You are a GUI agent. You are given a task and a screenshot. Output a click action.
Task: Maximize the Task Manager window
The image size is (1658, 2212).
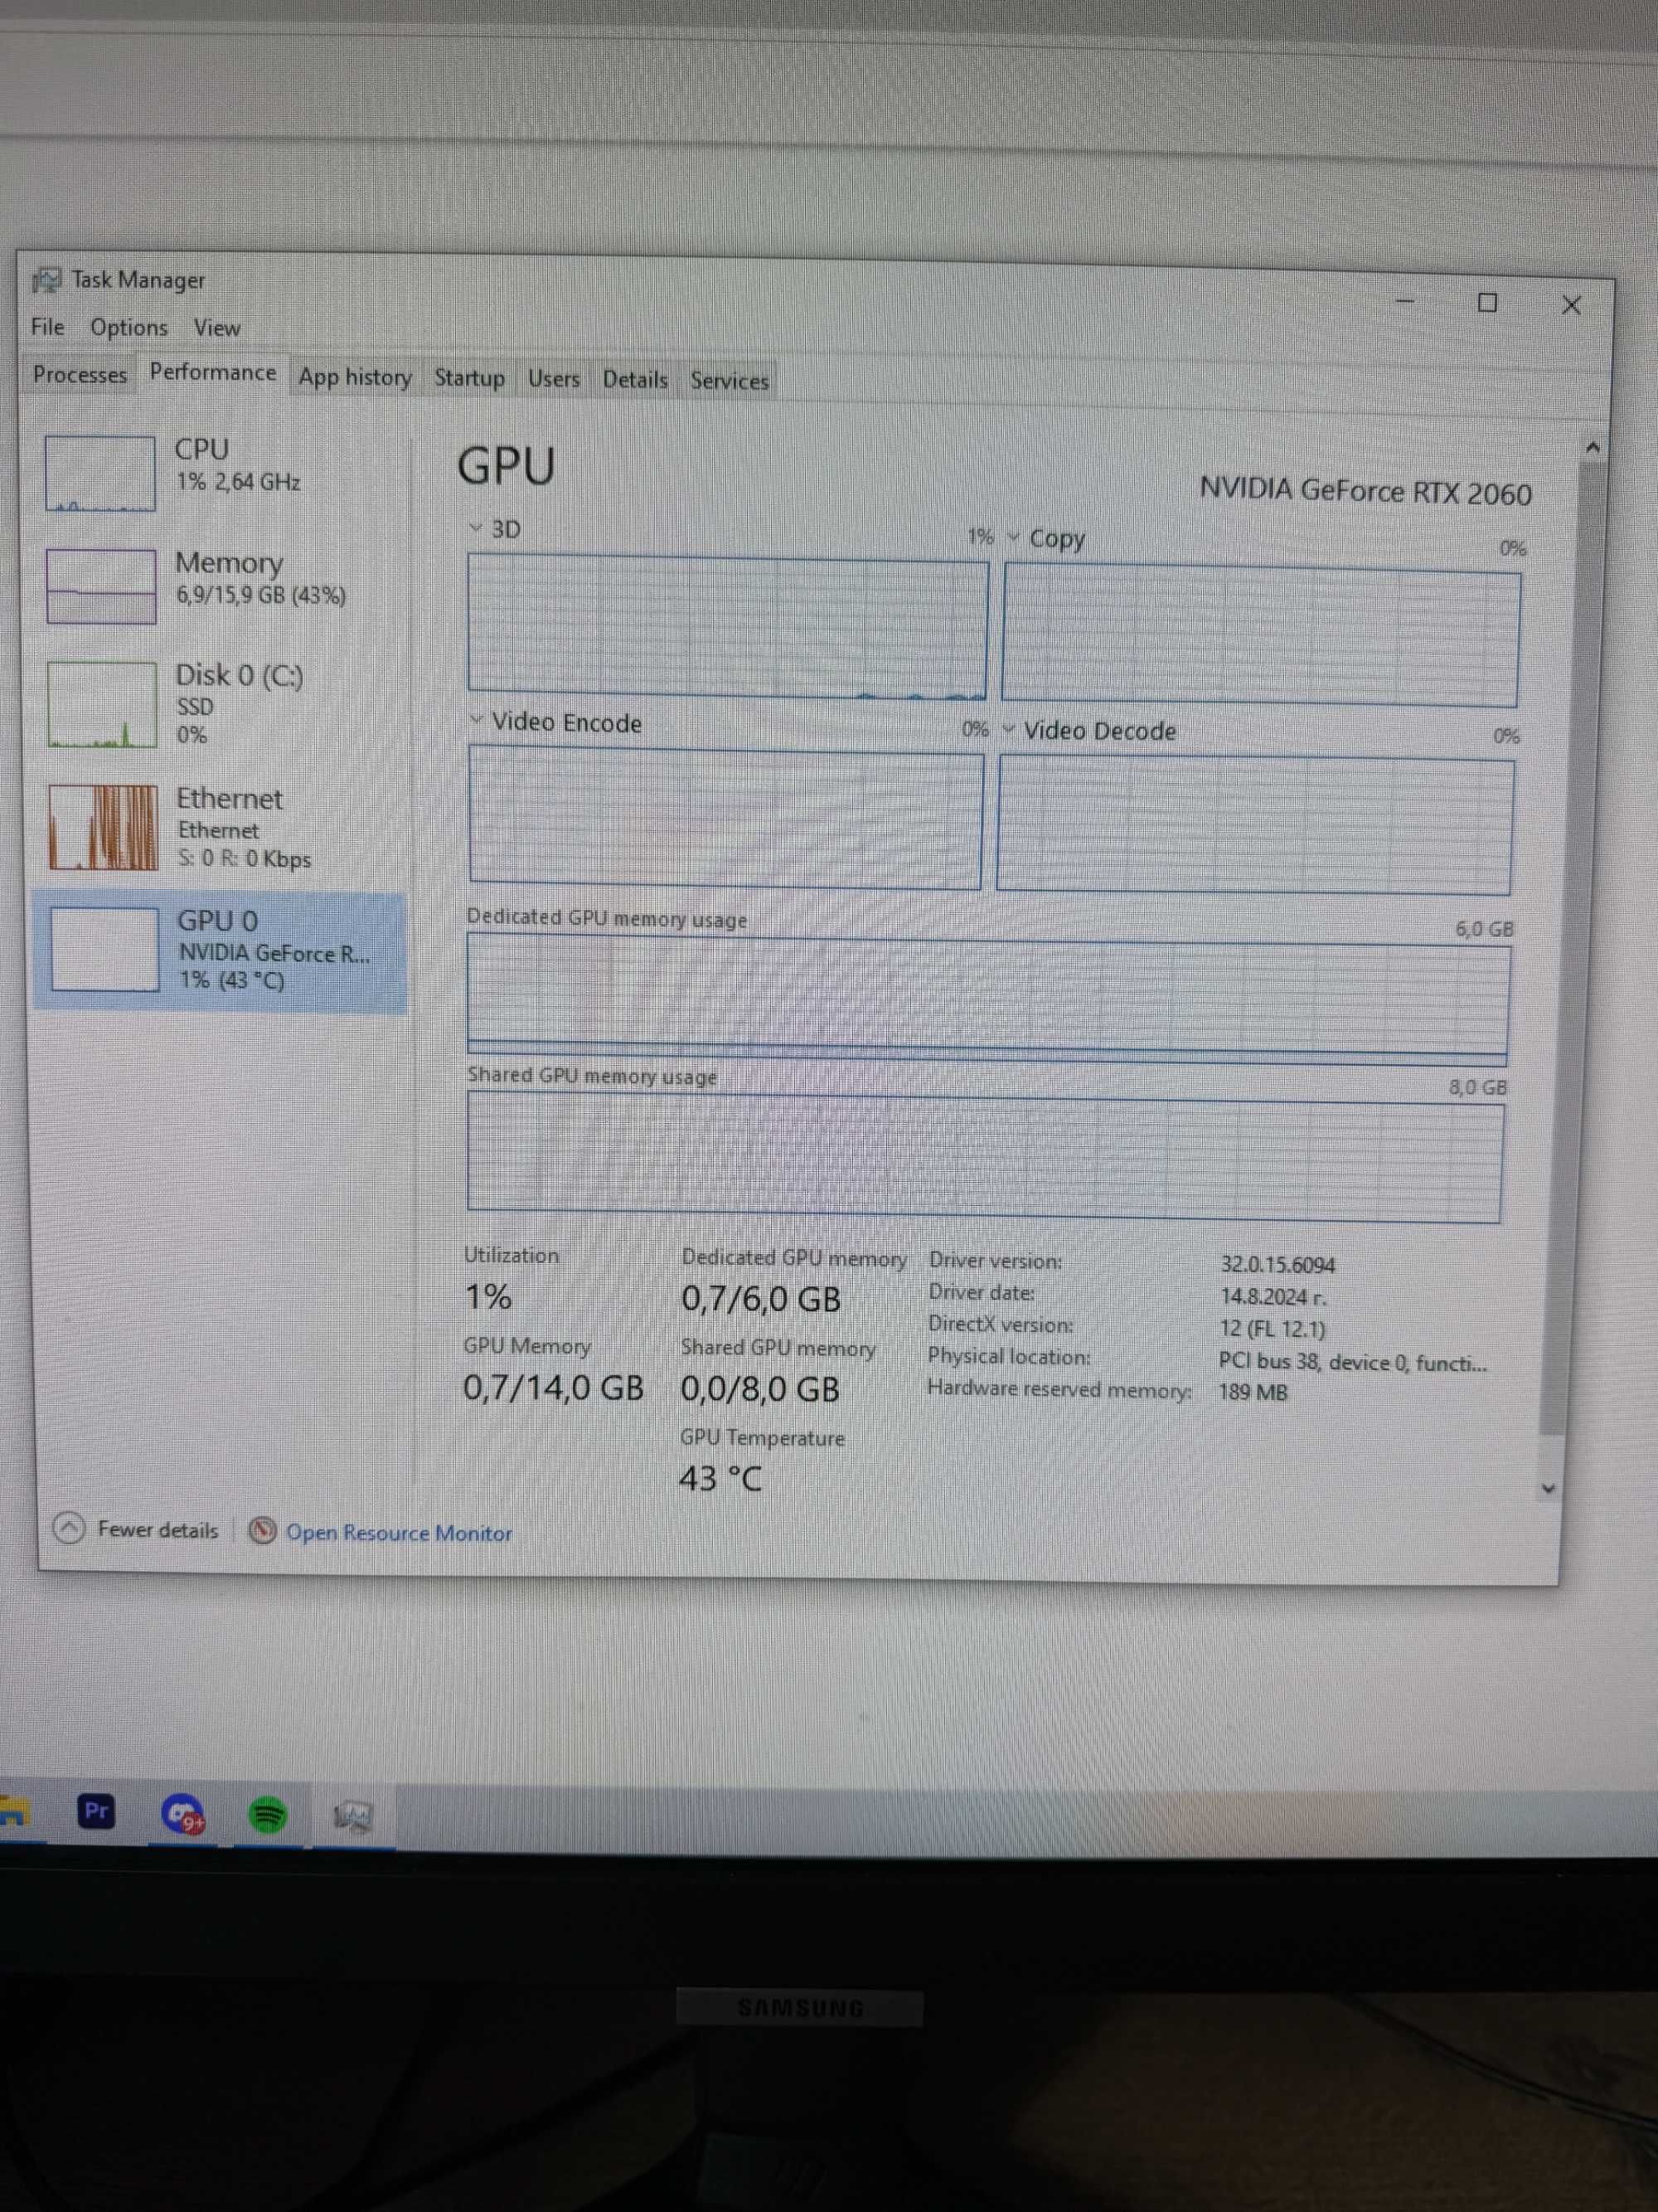click(1487, 303)
